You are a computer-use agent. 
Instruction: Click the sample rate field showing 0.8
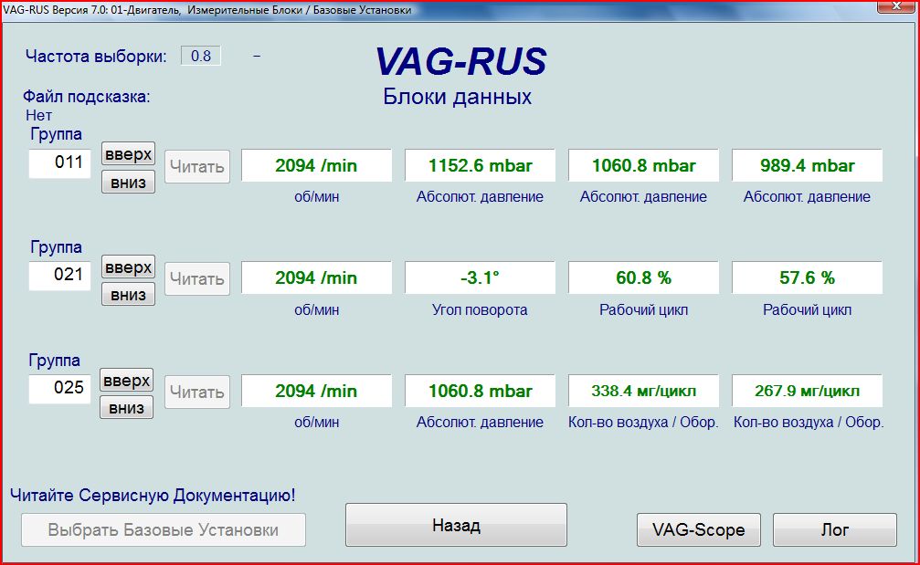201,56
